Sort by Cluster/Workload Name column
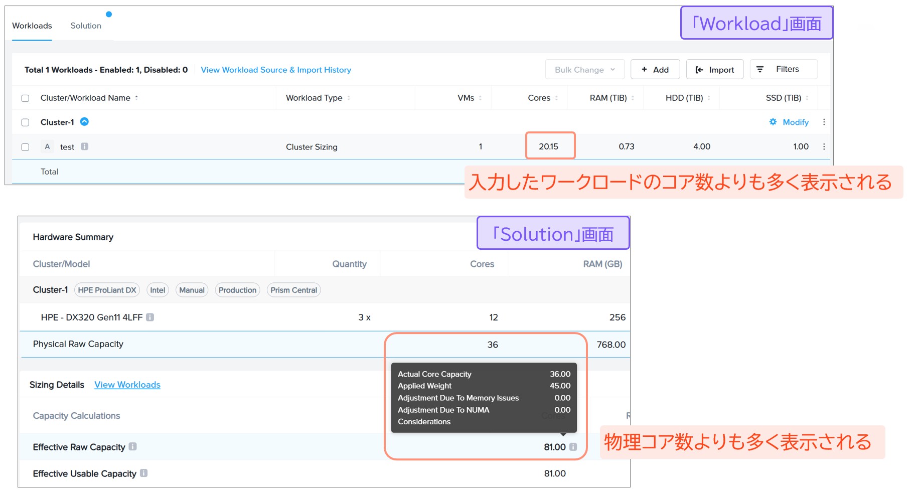917x491 pixels. [136, 98]
